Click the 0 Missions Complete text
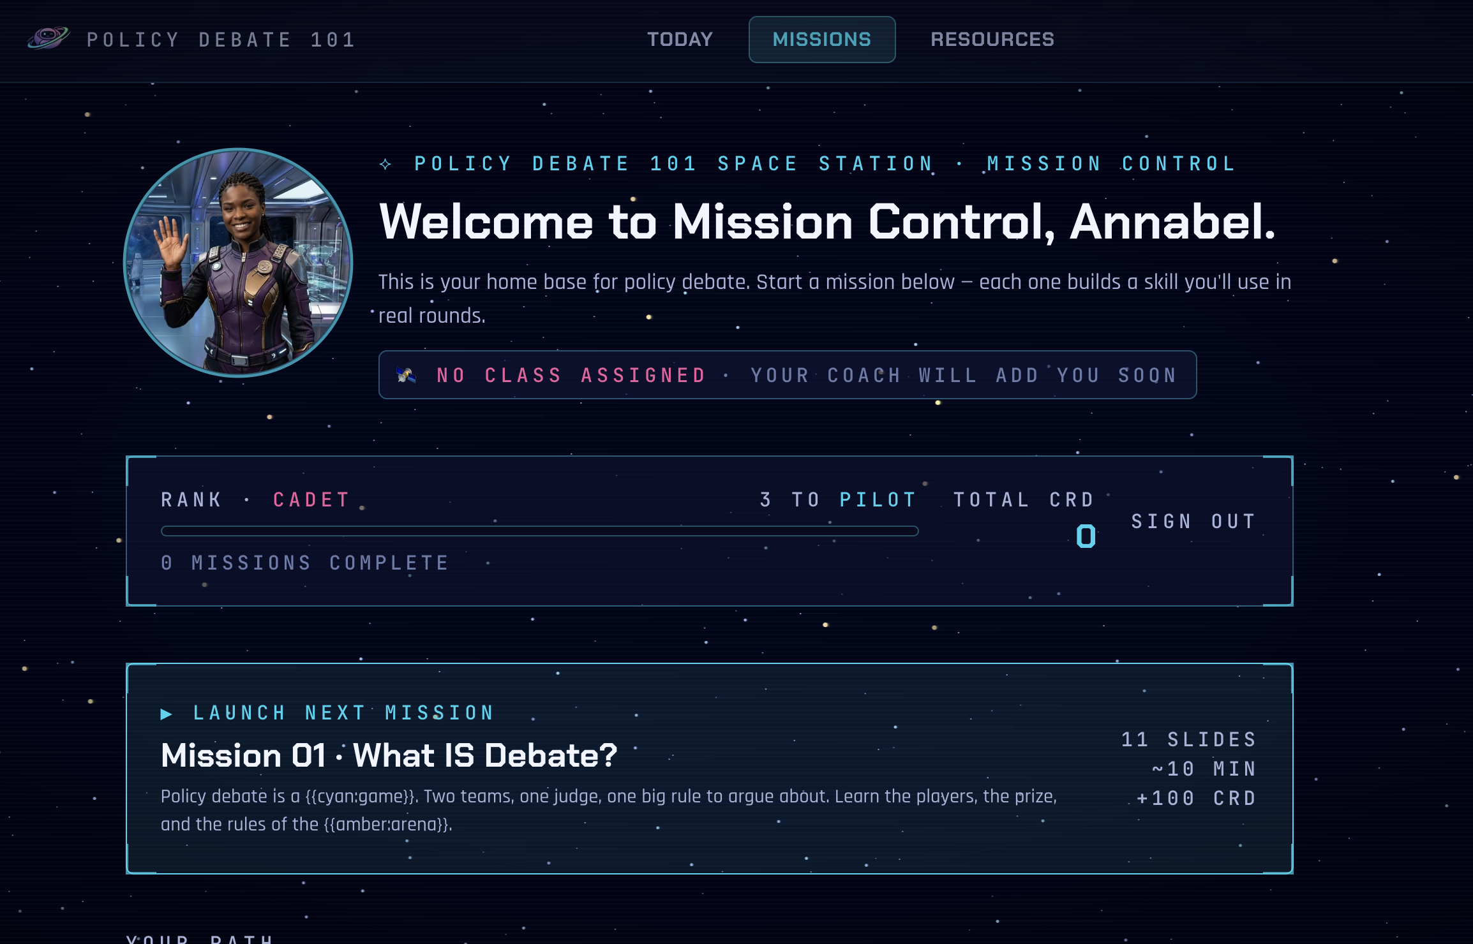The height and width of the screenshot is (944, 1473). 305,563
